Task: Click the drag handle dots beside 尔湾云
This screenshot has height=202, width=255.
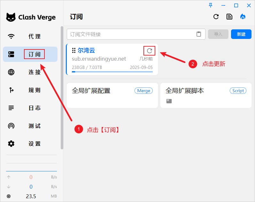Action: click(74, 50)
